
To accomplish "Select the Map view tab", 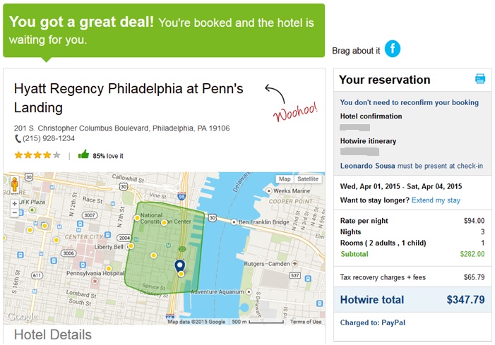I will (285, 178).
